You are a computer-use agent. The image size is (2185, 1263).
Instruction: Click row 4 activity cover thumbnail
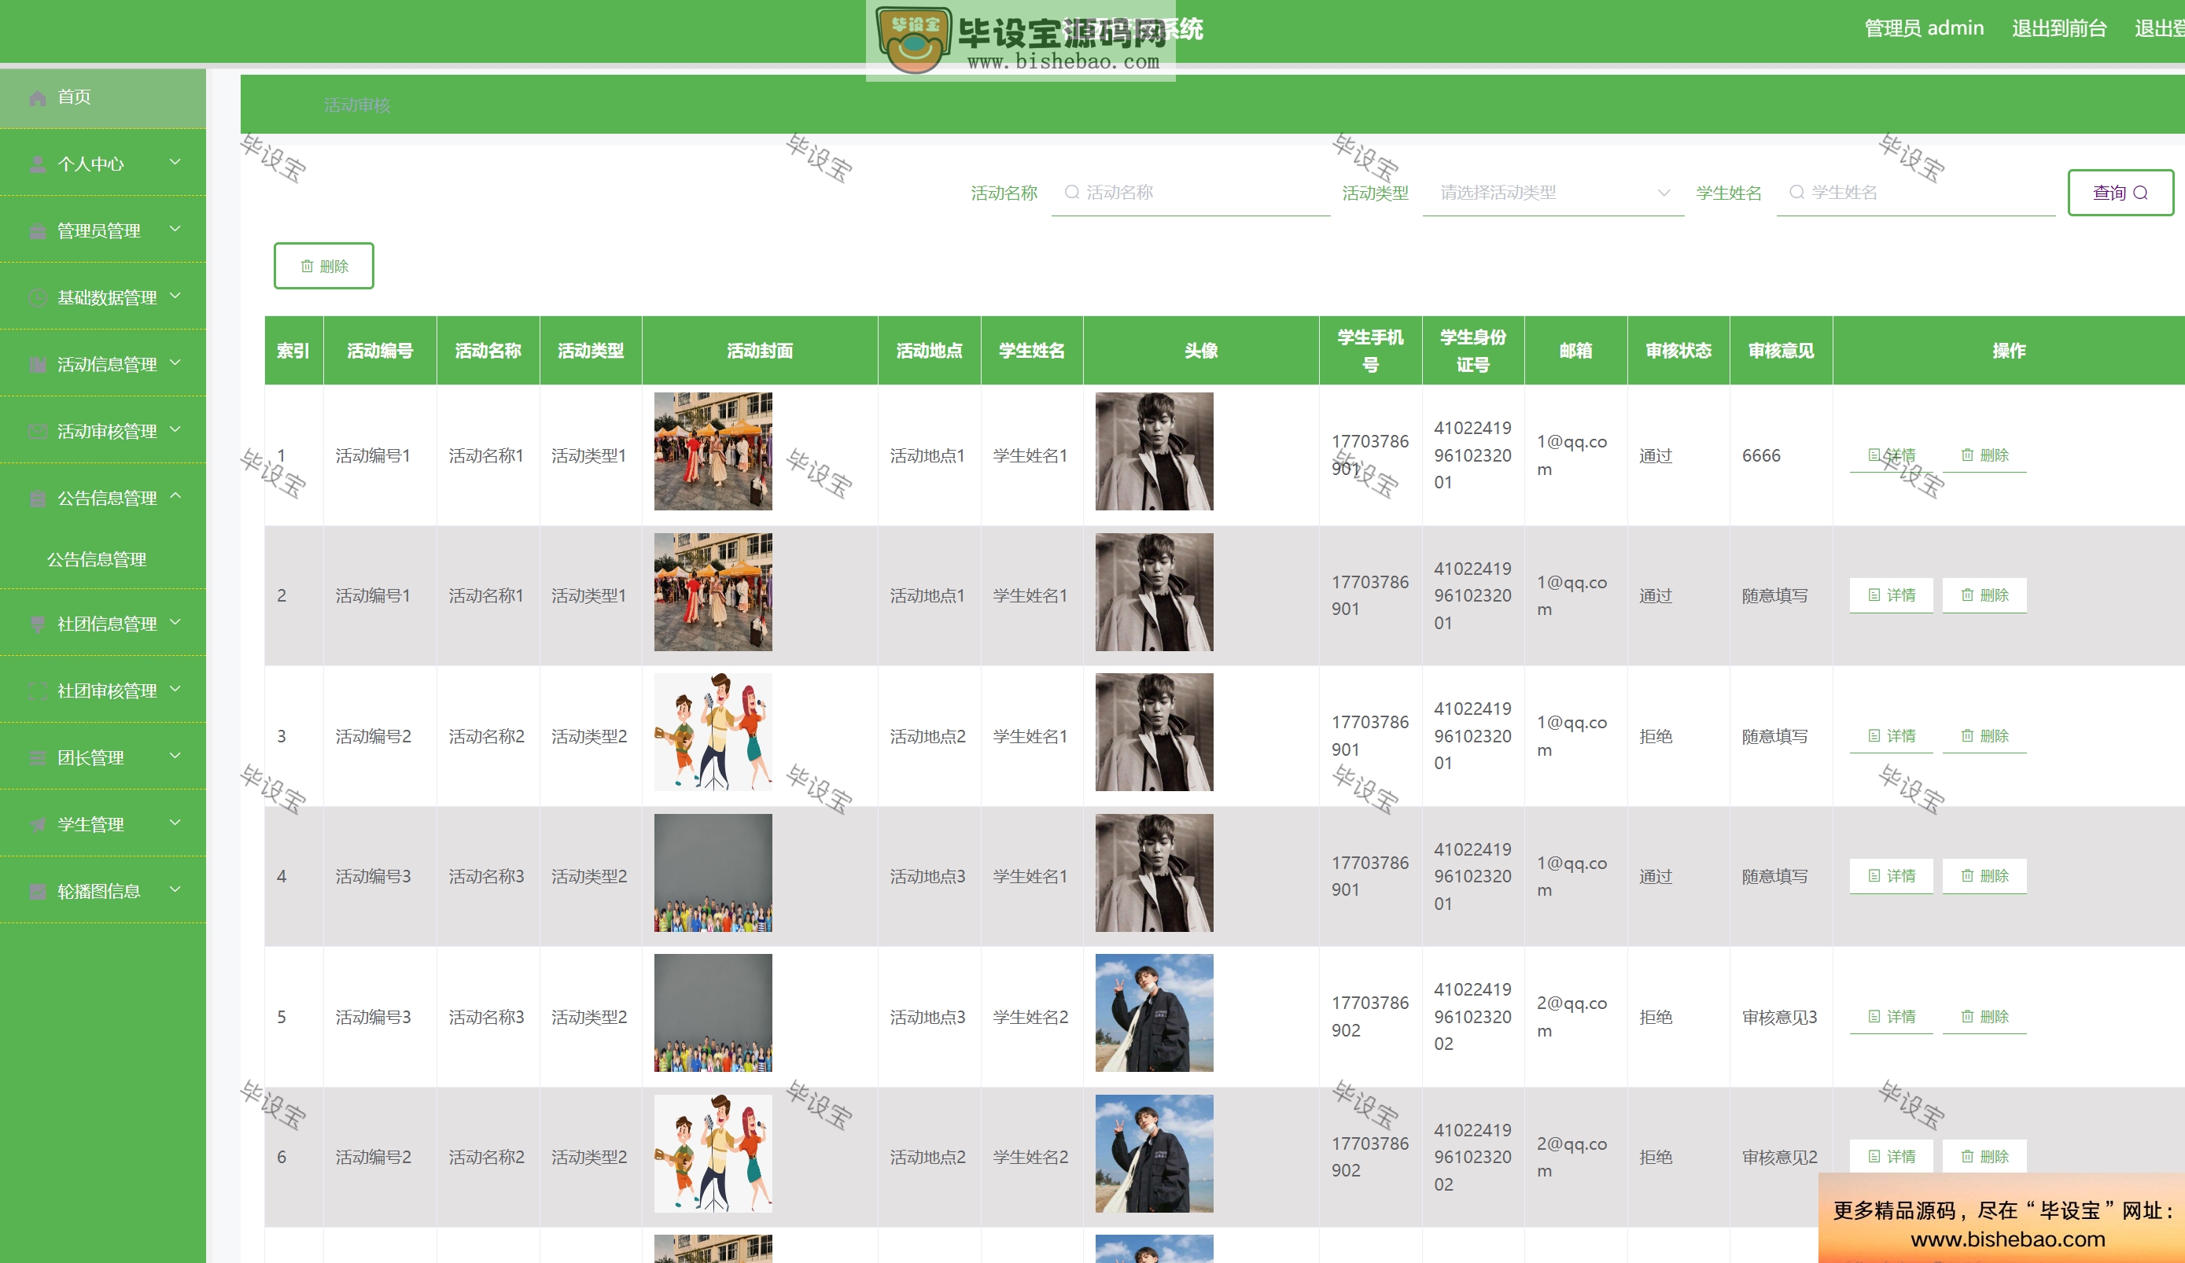[713, 873]
